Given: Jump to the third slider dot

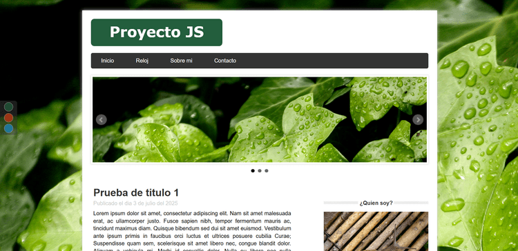Looking at the screenshot, I should (267, 171).
